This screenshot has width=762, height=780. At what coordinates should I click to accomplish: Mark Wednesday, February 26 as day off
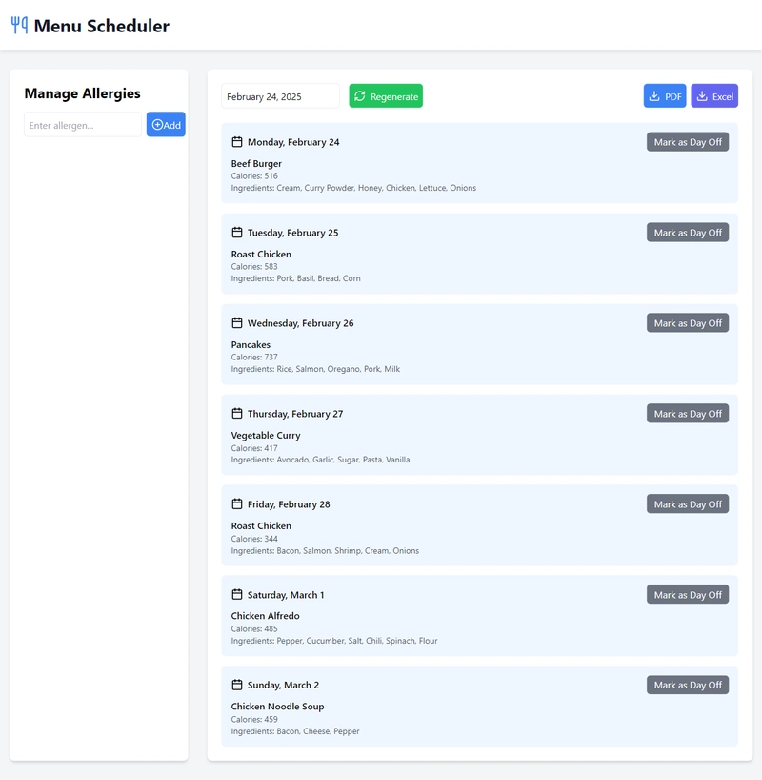[688, 323]
